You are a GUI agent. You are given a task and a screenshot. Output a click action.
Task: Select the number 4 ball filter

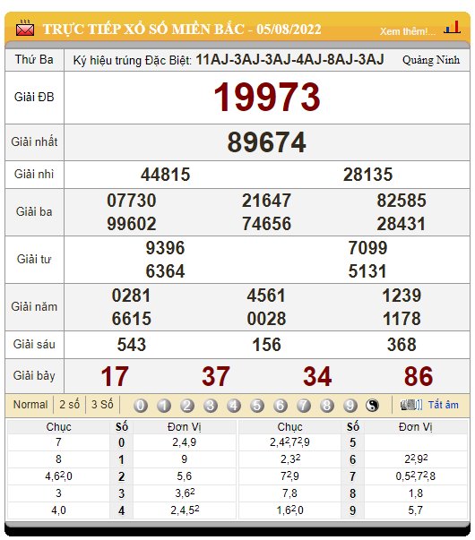[x=234, y=406]
